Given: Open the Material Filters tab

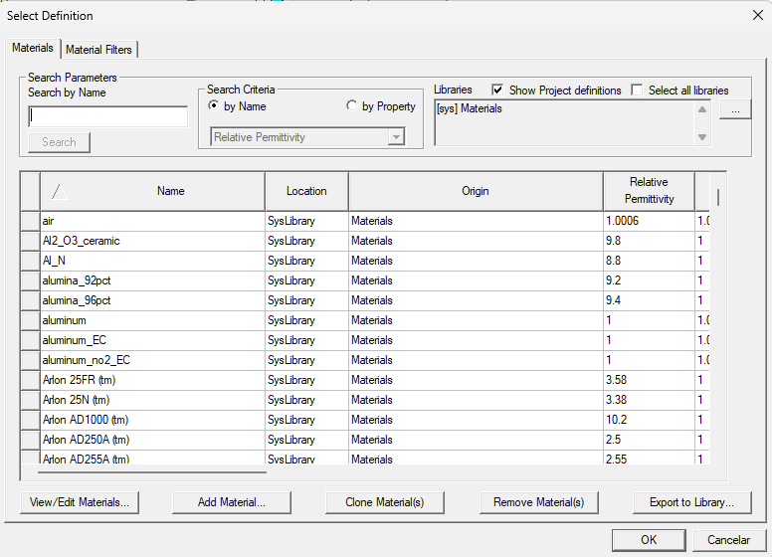Looking at the screenshot, I should point(98,50).
